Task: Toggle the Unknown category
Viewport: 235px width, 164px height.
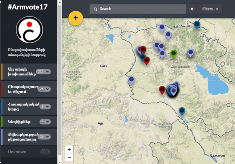Action: click(29, 152)
